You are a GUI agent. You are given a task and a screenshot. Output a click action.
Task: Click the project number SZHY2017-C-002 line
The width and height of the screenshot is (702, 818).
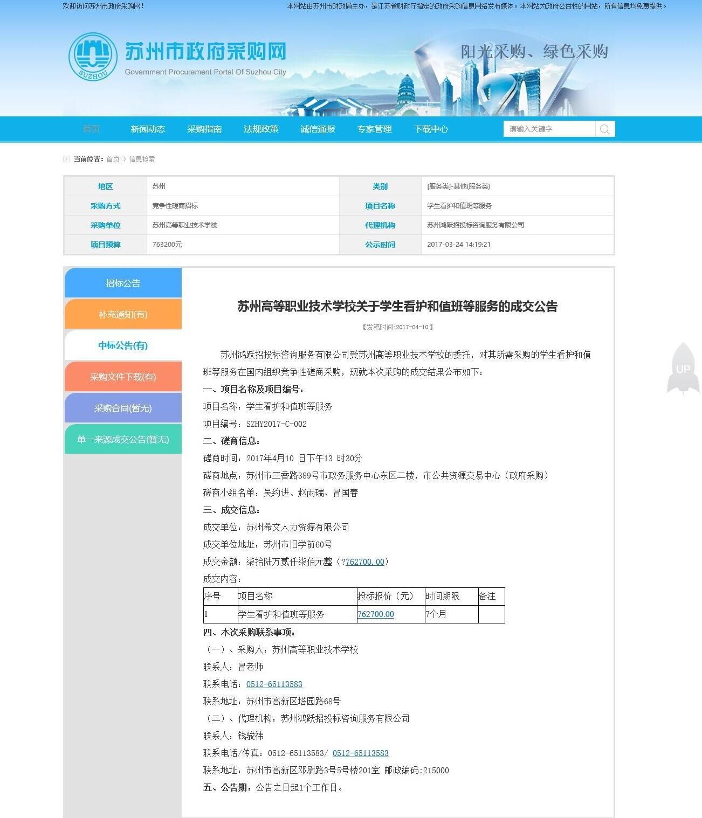[255, 424]
